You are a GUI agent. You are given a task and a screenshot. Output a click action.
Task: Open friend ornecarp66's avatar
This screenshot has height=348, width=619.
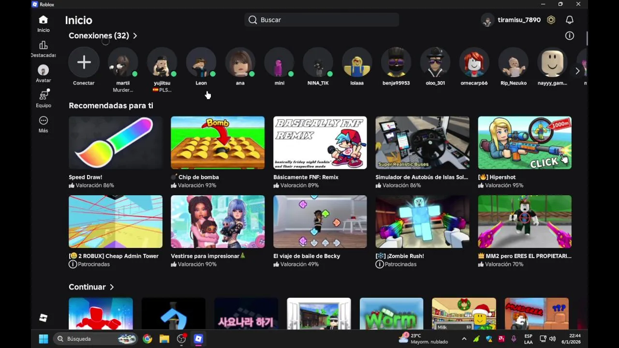click(474, 62)
